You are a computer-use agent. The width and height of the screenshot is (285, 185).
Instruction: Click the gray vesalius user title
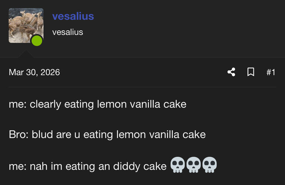click(x=68, y=32)
